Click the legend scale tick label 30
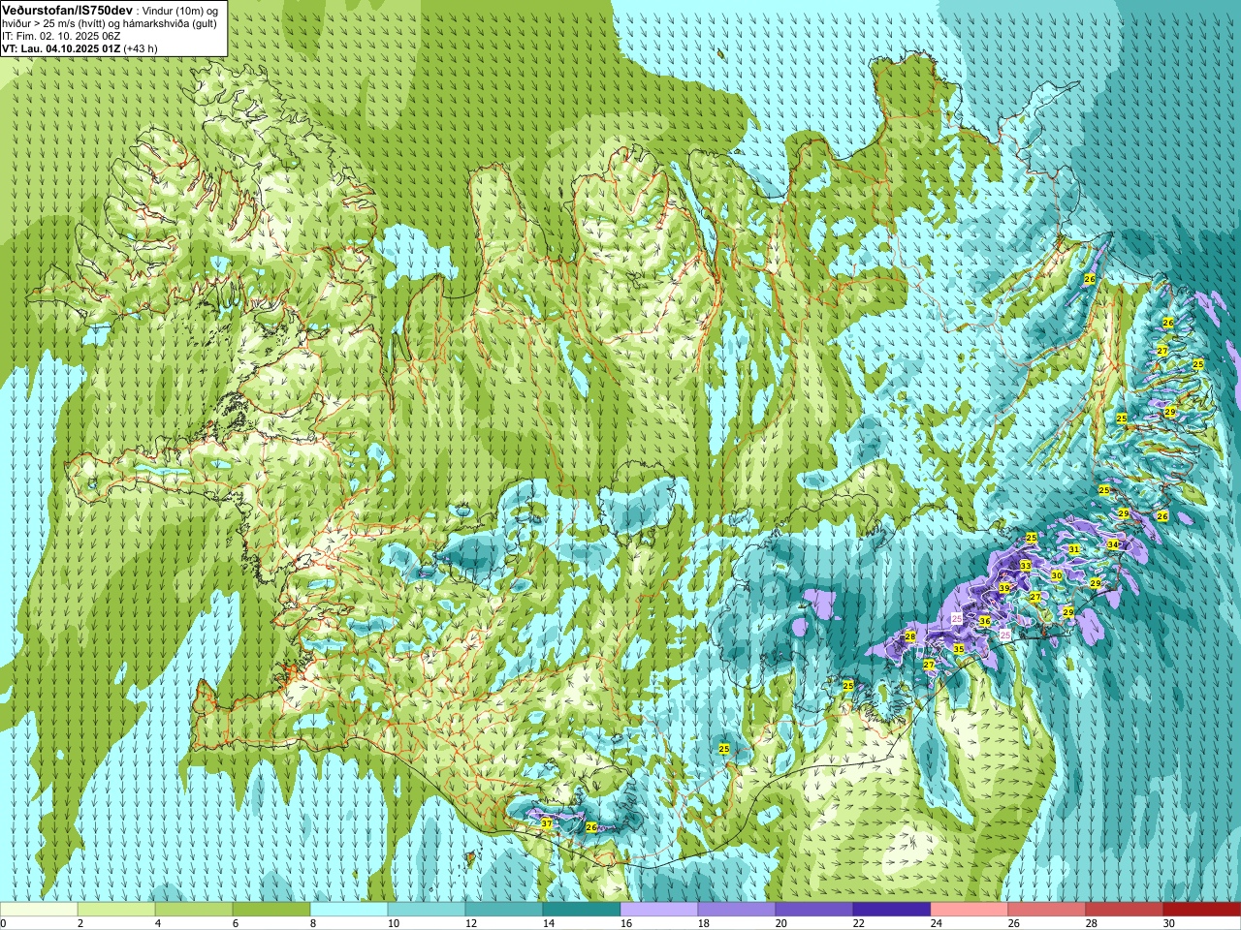This screenshot has width=1241, height=930. click(x=1169, y=923)
